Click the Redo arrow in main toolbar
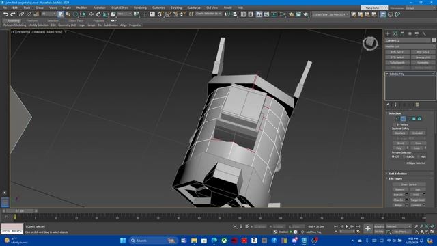The width and height of the screenshot is (437, 246). [x=13, y=14]
